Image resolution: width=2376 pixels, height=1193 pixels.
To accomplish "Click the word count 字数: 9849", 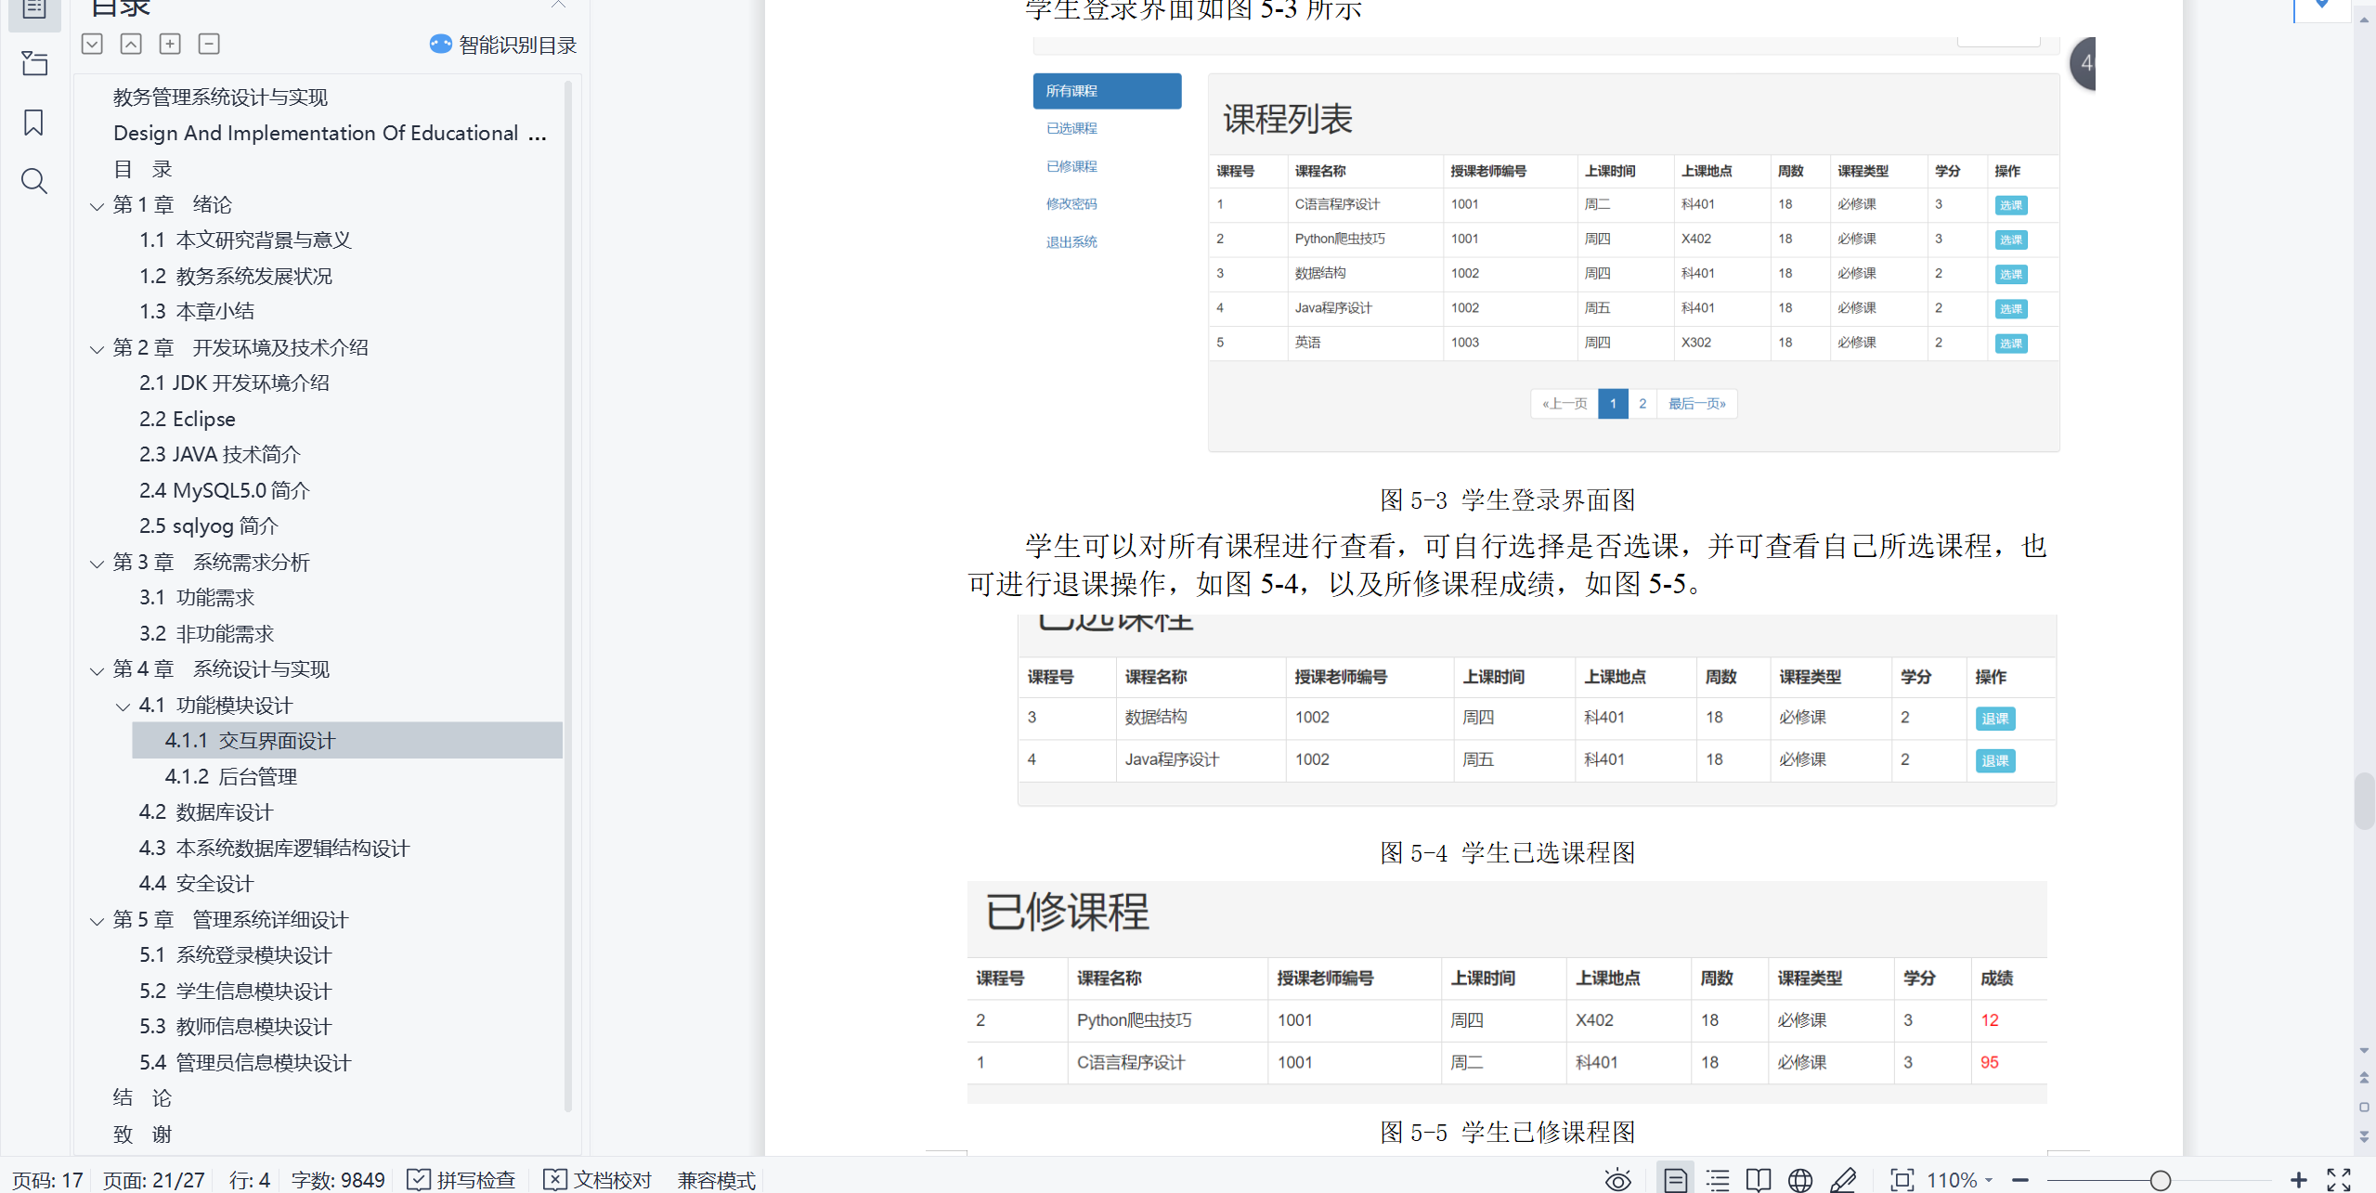I will [x=338, y=1179].
